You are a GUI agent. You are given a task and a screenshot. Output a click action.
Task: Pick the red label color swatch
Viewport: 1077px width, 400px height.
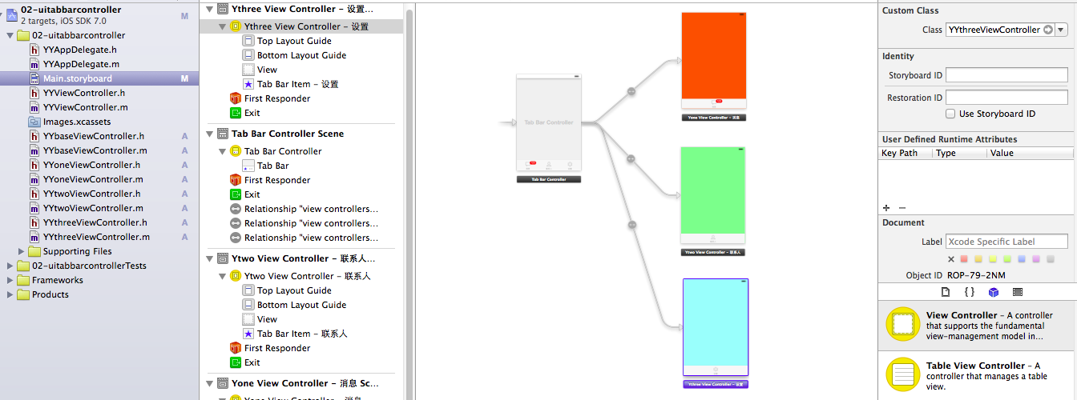click(964, 259)
